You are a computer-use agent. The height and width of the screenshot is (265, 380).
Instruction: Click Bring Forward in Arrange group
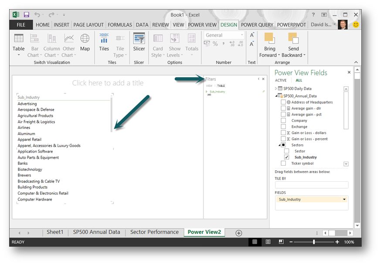pos(269,45)
